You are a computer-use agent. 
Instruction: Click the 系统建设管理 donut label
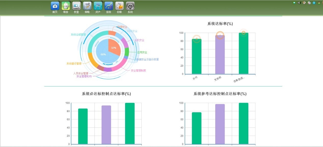[74, 64]
